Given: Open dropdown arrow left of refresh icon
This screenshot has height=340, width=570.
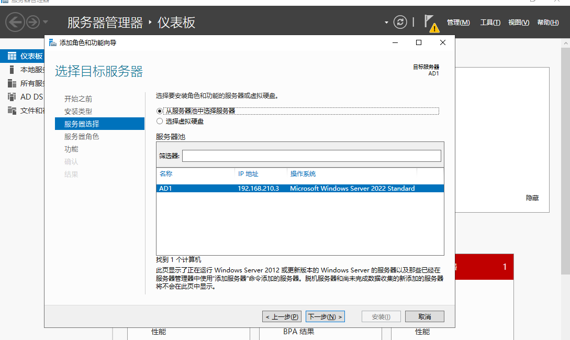Looking at the screenshot, I should pos(386,23).
